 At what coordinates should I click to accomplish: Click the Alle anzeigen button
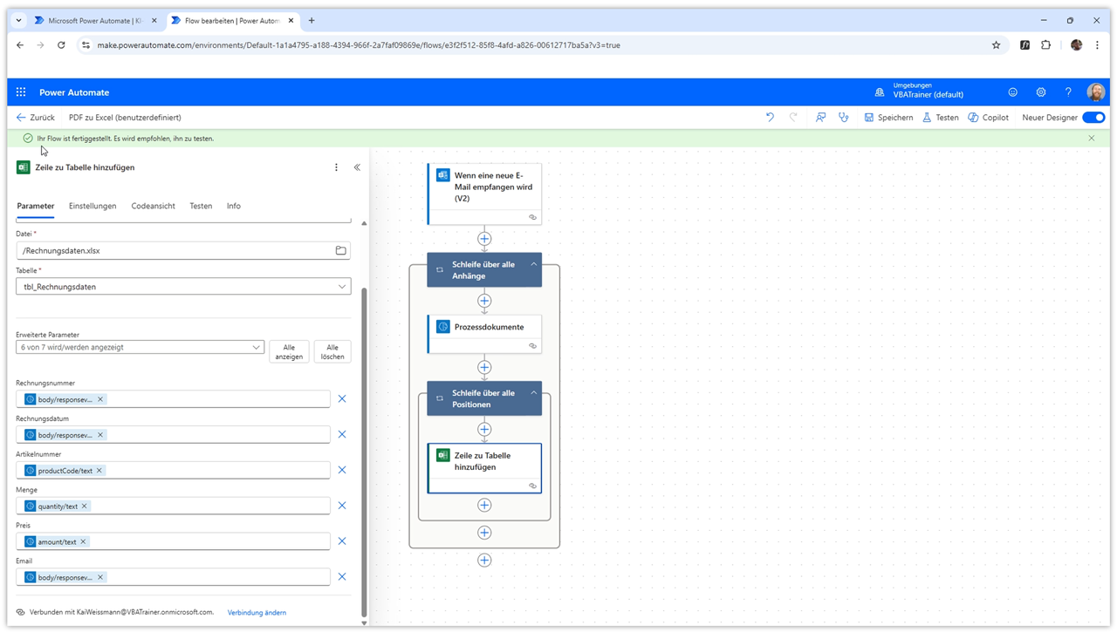(289, 351)
